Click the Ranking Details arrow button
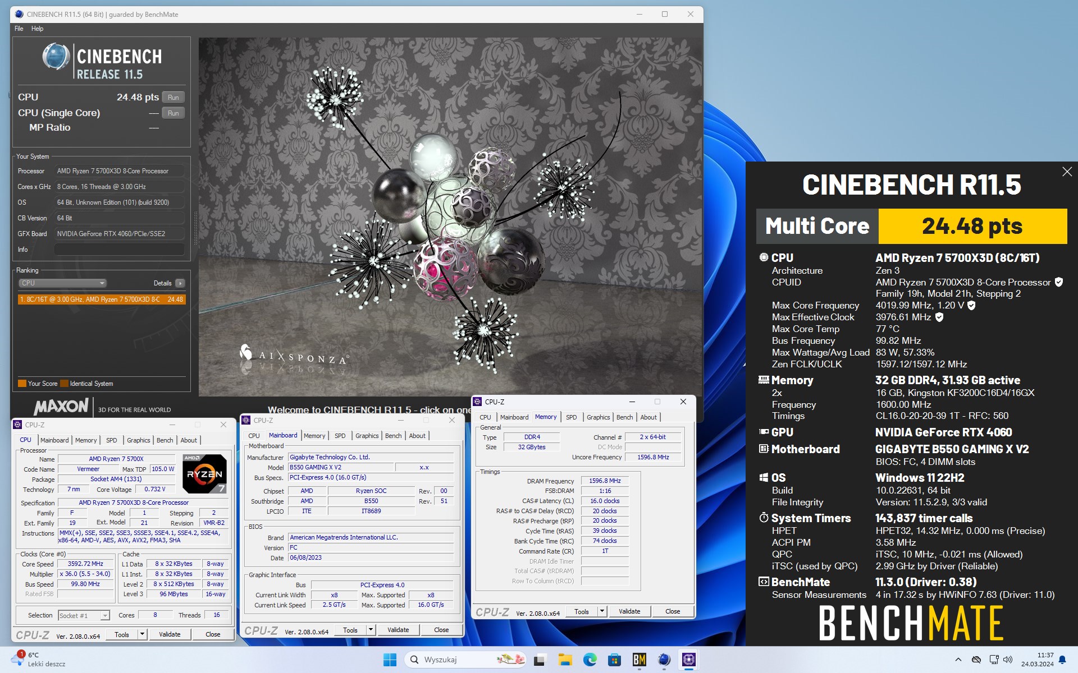 [180, 283]
